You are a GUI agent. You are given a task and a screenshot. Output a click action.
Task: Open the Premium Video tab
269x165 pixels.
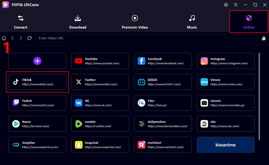coord(135,22)
